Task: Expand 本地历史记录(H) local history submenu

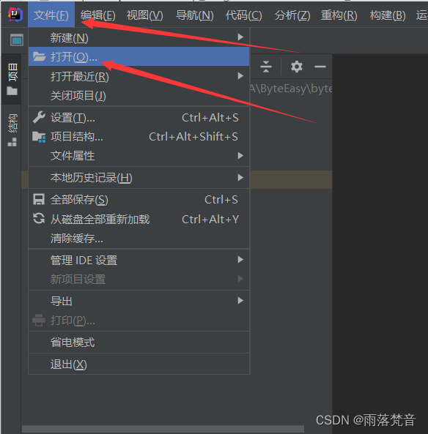Action: [x=139, y=178]
